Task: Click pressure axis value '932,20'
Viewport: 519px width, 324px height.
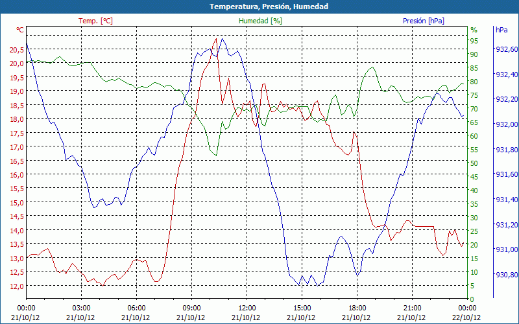Action: [x=506, y=99]
